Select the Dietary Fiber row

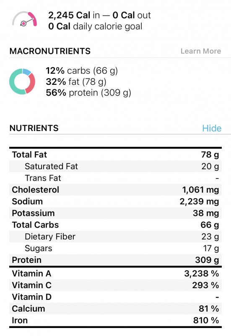[x=116, y=236]
